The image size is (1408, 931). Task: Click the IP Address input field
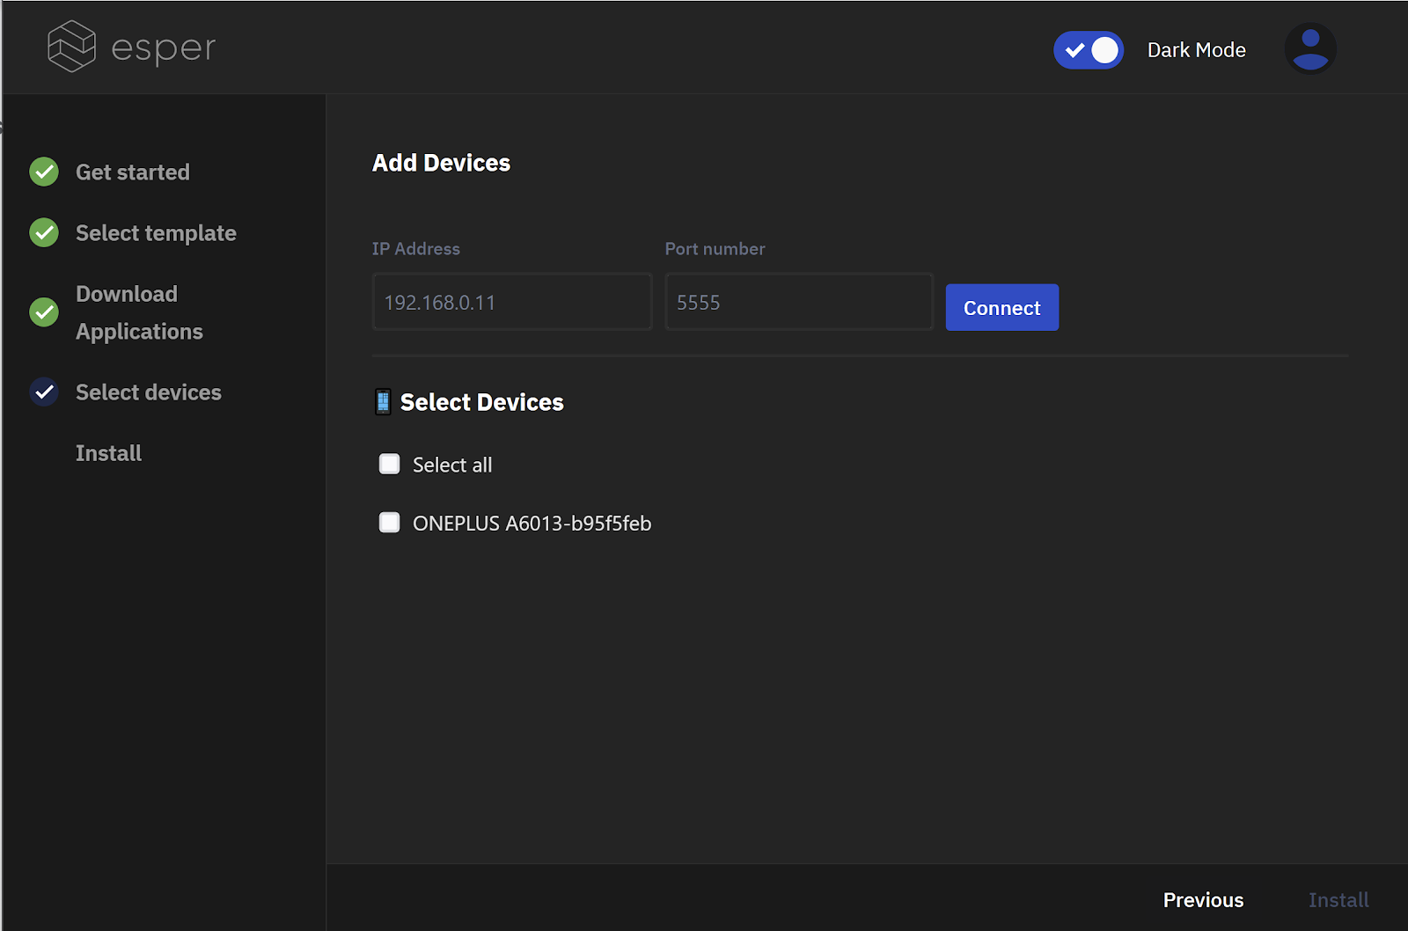[511, 302]
